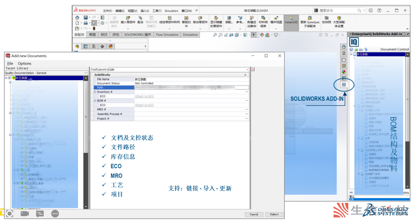Collapse the SolidWorks property section chevron

tap(245, 75)
